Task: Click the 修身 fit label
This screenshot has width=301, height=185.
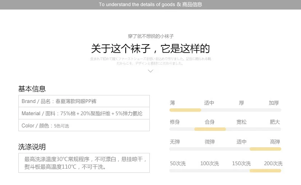Action: [175, 122]
